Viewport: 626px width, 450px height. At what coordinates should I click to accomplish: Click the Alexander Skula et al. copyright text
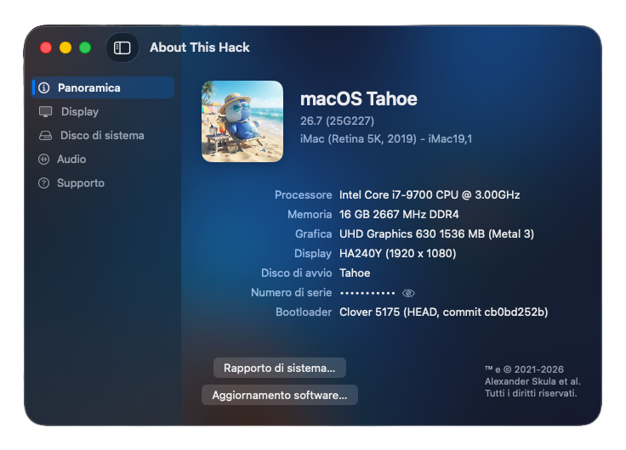pyautogui.click(x=532, y=381)
